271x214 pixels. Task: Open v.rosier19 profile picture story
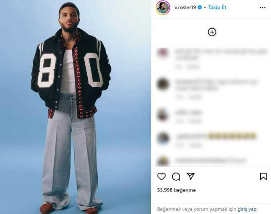click(x=163, y=8)
